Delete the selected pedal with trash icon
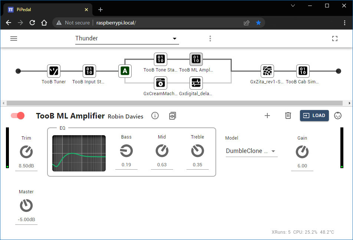 tap(288, 116)
